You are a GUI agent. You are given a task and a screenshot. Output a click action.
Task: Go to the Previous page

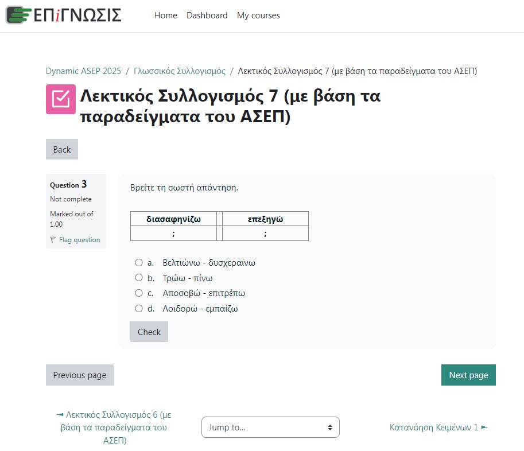[x=80, y=375]
